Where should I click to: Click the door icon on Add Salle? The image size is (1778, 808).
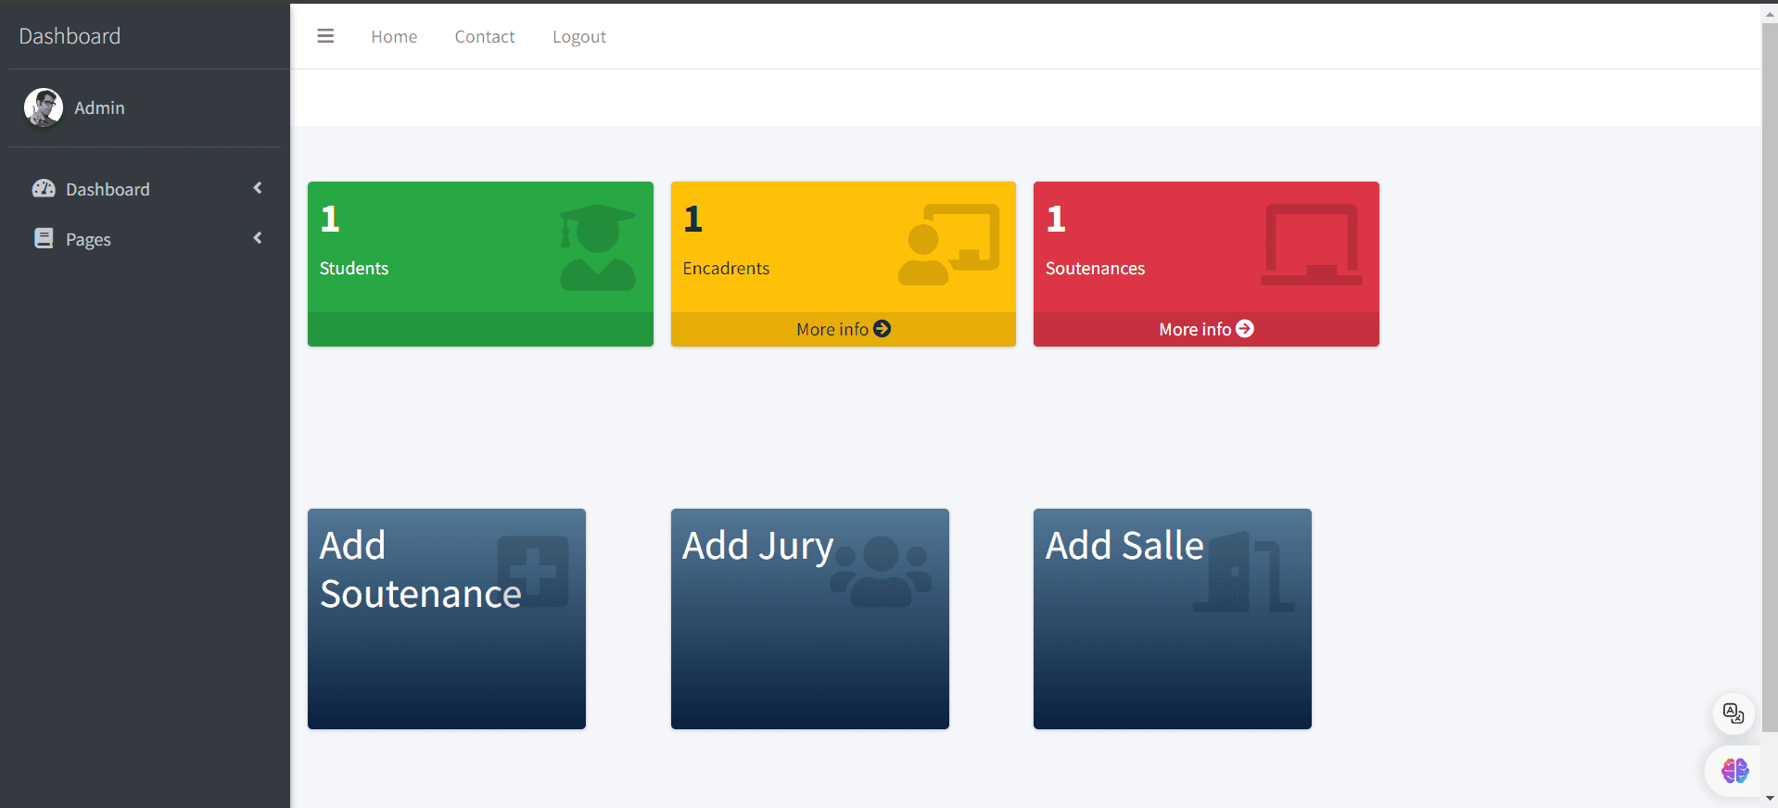tap(1244, 572)
